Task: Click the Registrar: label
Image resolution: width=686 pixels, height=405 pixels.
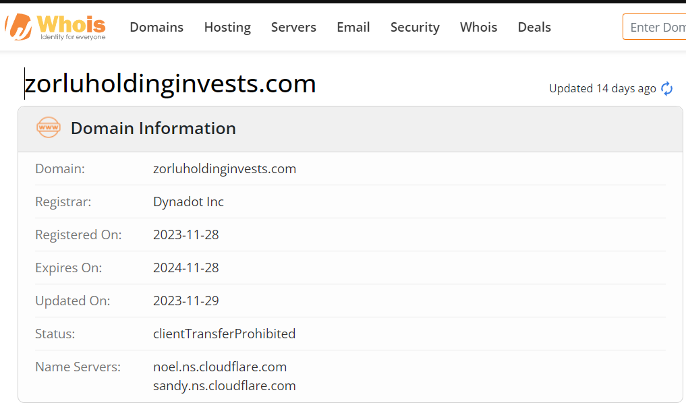Action: (63, 202)
